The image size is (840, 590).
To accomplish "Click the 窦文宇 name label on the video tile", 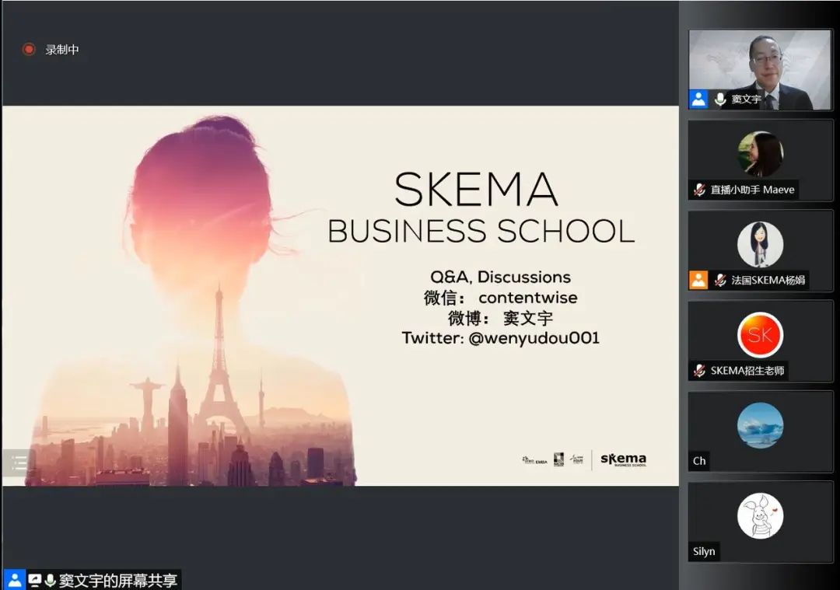I will click(x=746, y=99).
